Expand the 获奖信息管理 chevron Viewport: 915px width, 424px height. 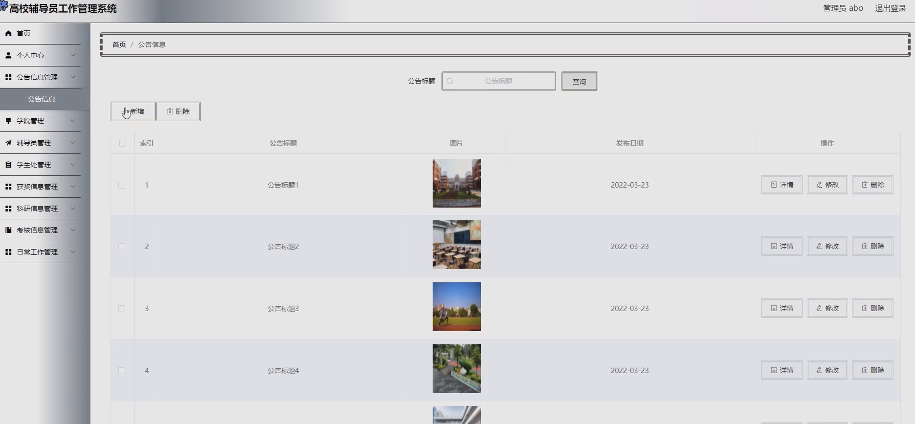(73, 187)
